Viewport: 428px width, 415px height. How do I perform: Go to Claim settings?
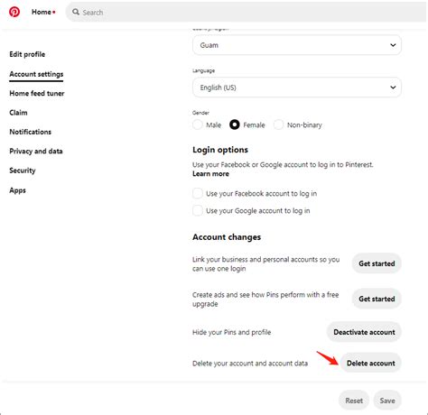[x=18, y=113]
